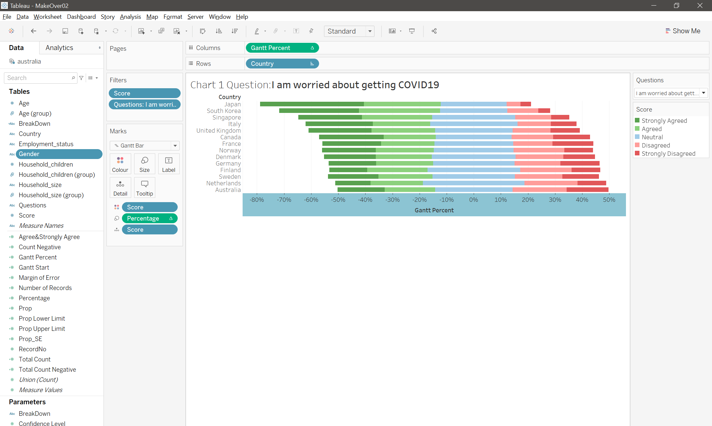Click the Strongly Agreed legend colour swatch
Viewport: 712px width, 426px height.
tap(637, 120)
